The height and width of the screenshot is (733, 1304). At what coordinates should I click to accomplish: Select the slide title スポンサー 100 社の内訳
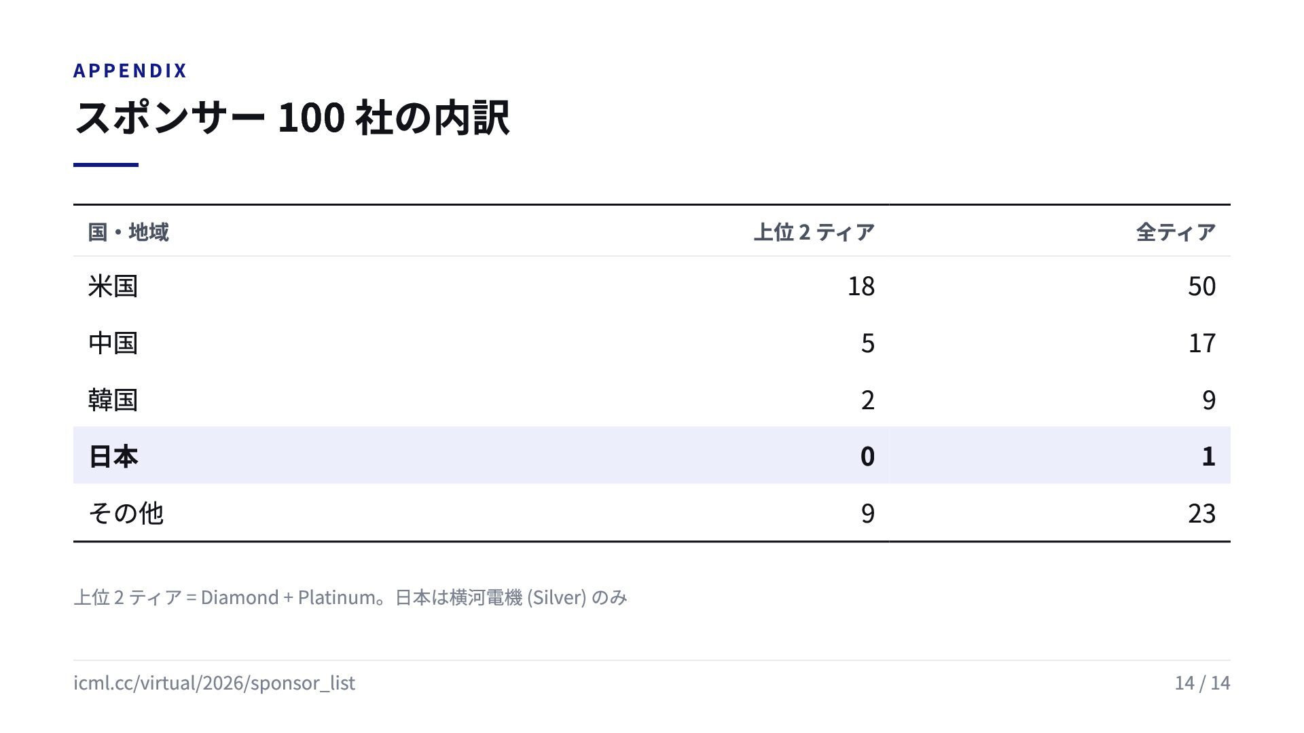[x=292, y=117]
